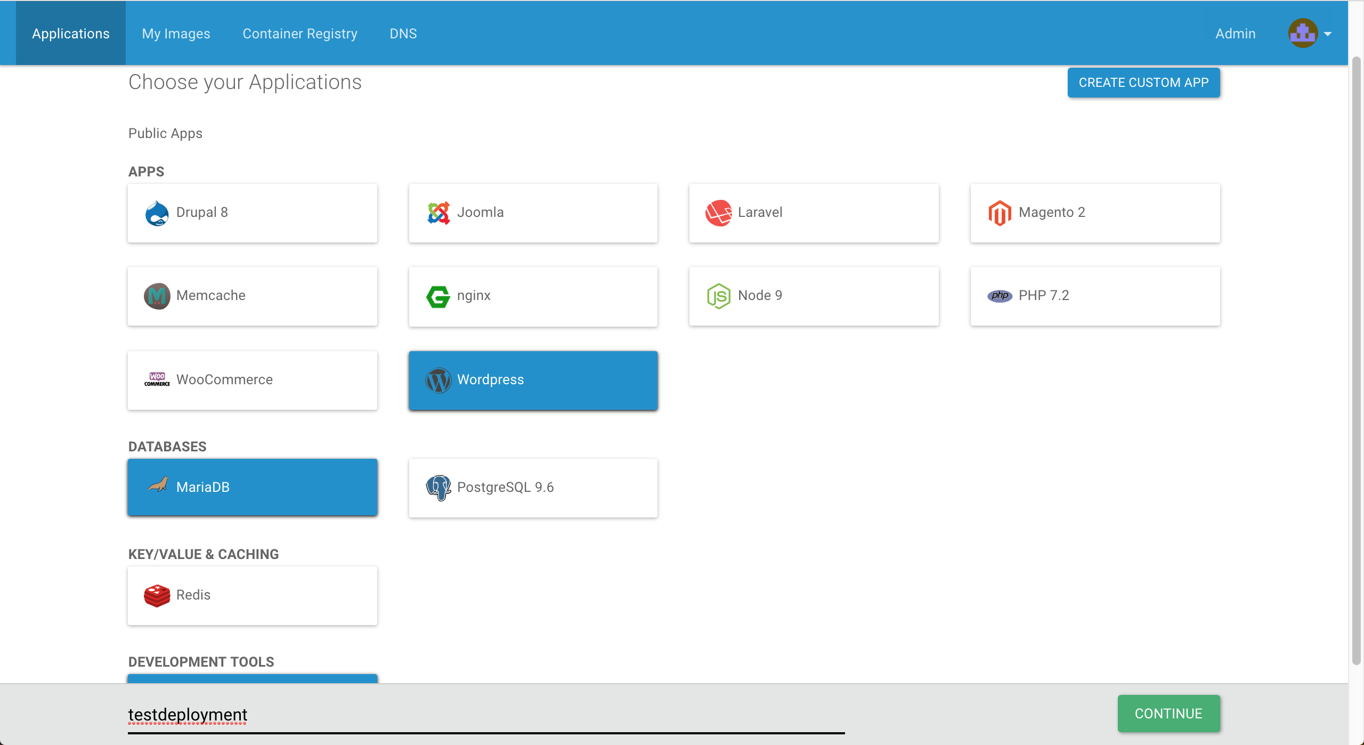Select the Redis caching card
Screen dimensions: 1364x745
click(253, 596)
